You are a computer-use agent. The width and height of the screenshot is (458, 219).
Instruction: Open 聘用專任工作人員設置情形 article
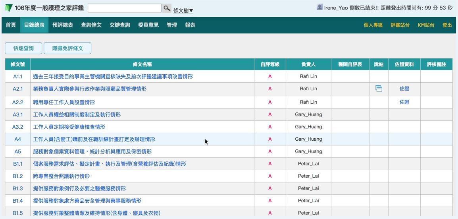click(64, 102)
